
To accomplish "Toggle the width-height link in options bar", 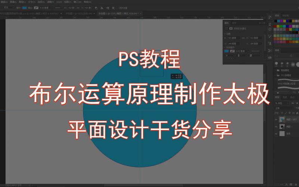I will click(x=78, y=8).
